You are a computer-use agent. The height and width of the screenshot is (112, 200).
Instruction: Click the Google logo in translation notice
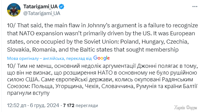102,58
